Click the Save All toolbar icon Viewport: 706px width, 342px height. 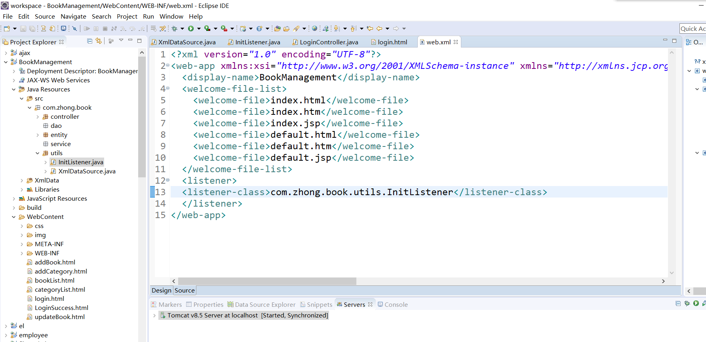tap(32, 28)
